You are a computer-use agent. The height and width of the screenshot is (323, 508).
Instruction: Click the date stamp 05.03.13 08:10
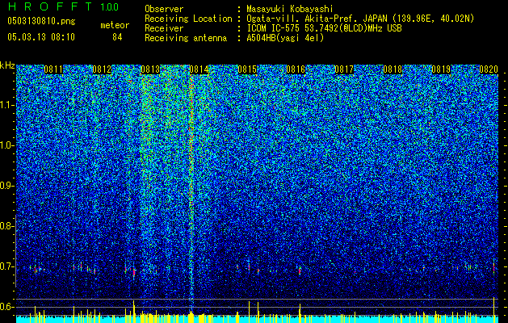coord(41,37)
